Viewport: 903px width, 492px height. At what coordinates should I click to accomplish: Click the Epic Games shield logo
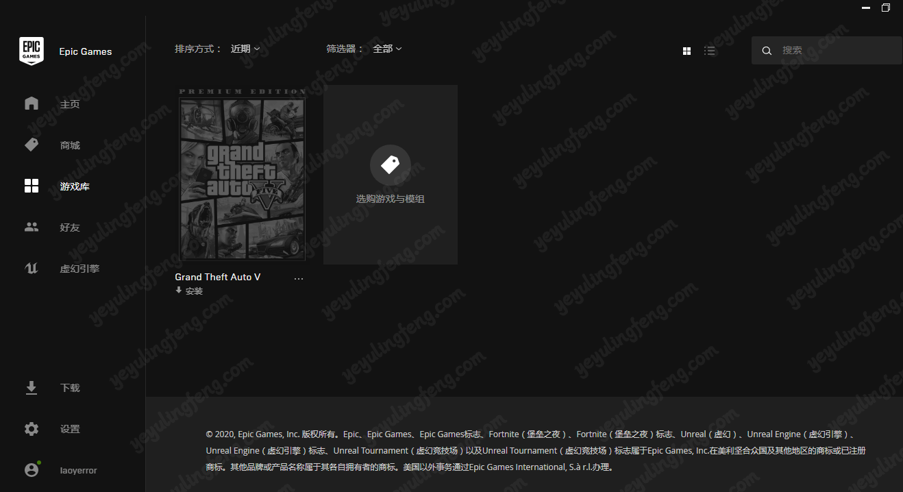[x=32, y=51]
